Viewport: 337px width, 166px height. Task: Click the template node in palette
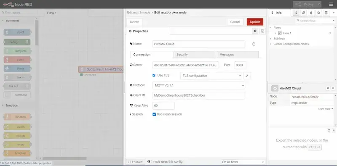click(x=17, y=153)
